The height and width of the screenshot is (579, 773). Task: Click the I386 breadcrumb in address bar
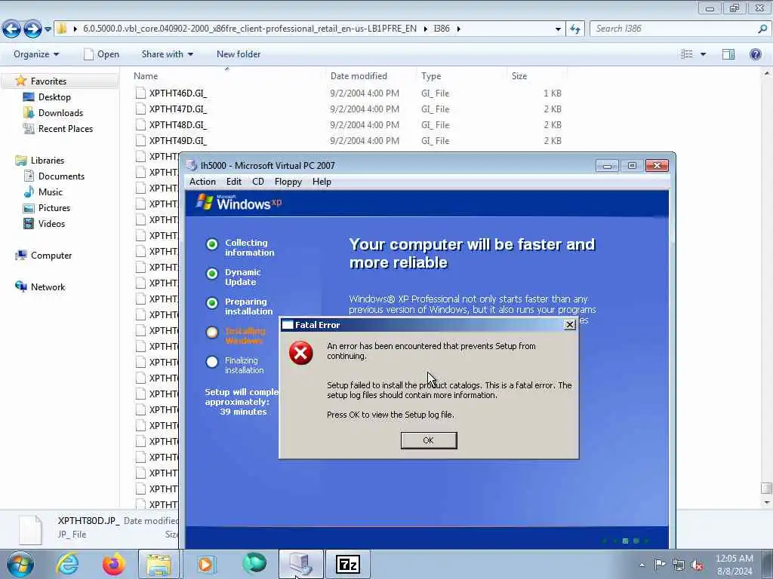441,29
